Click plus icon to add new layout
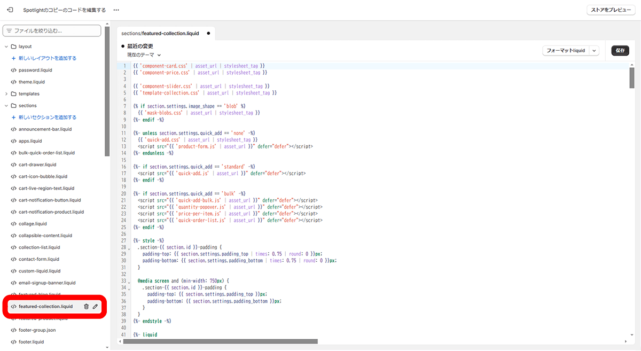Image resolution: width=641 pixels, height=351 pixels. 14,58
